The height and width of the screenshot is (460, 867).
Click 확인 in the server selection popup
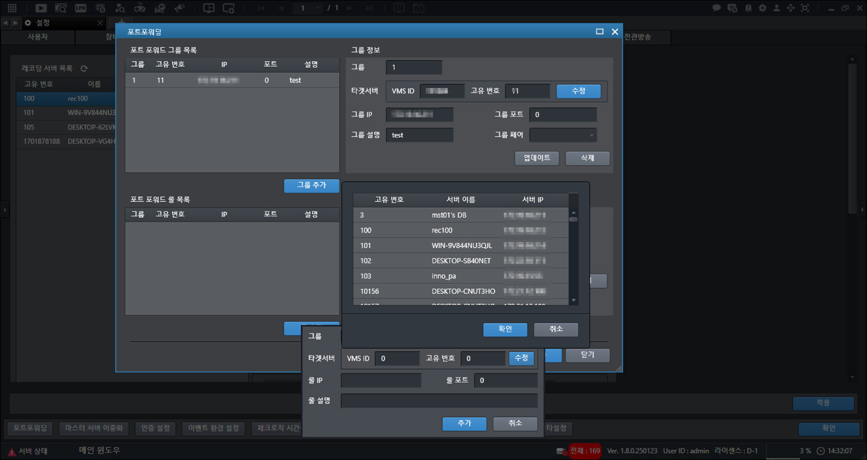tap(505, 329)
